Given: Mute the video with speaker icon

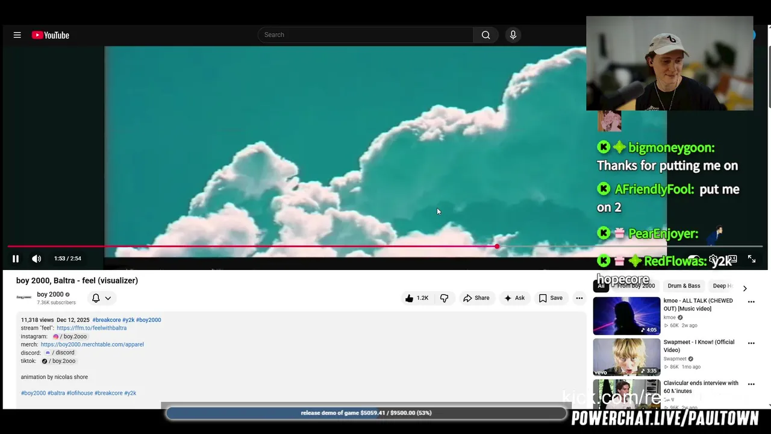Looking at the screenshot, I should [x=37, y=259].
